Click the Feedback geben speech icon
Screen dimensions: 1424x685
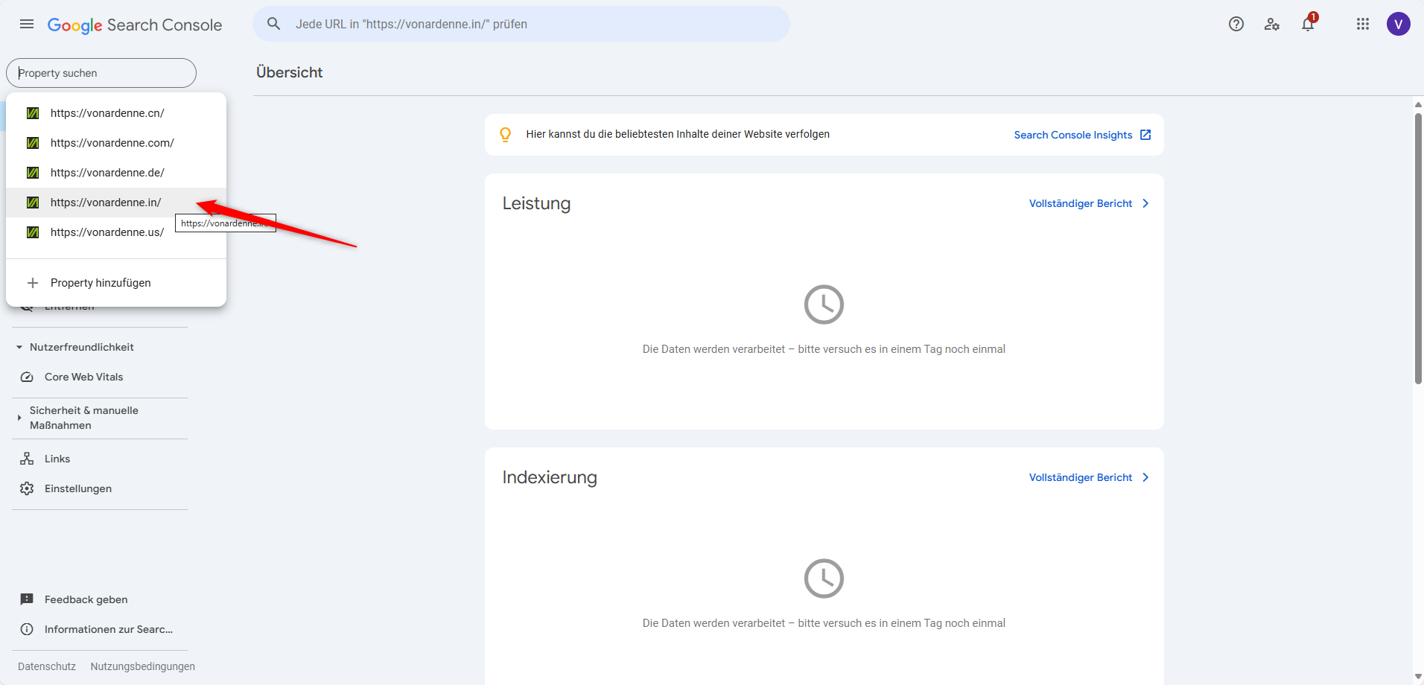tap(27, 599)
